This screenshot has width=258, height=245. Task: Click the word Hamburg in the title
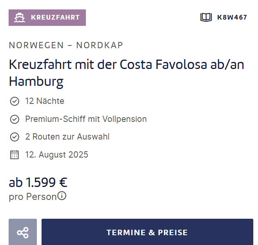coord(36,82)
